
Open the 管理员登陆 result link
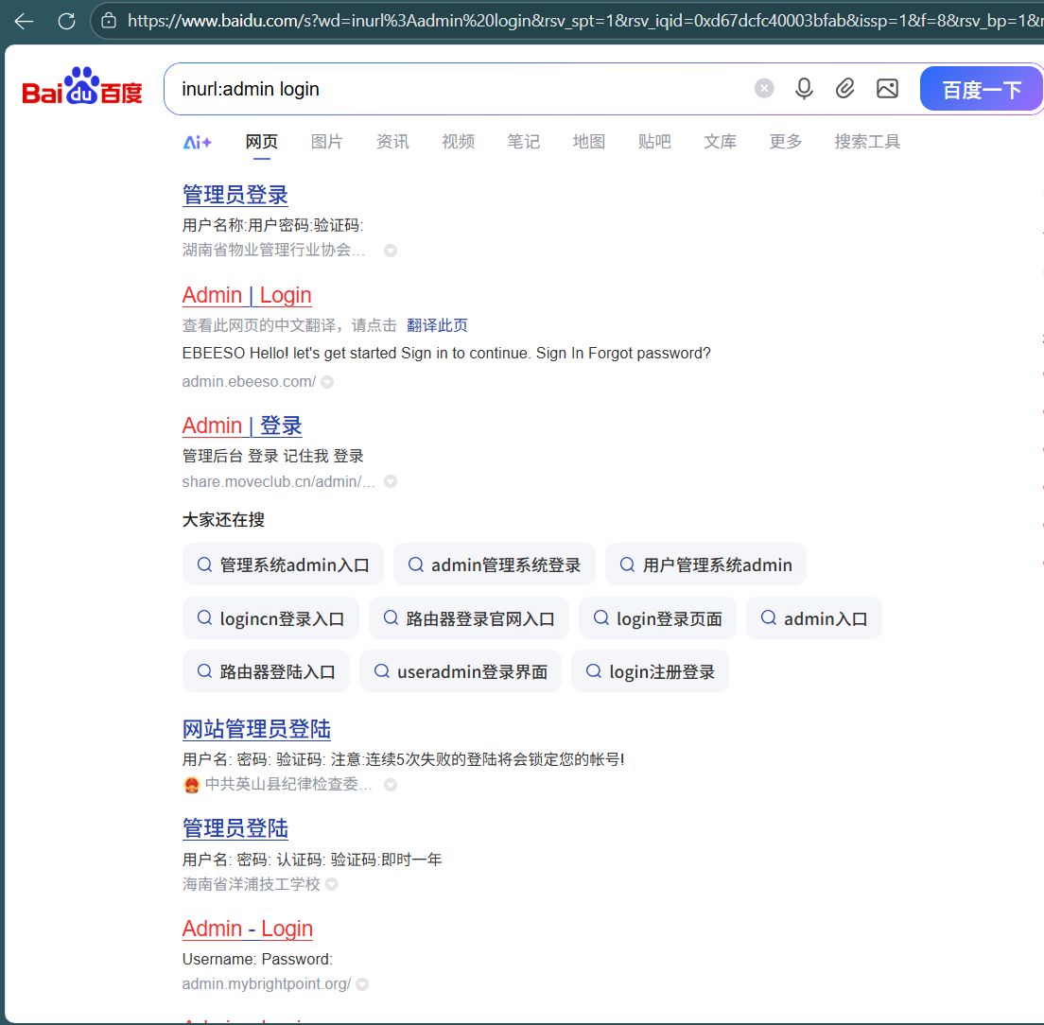[235, 828]
